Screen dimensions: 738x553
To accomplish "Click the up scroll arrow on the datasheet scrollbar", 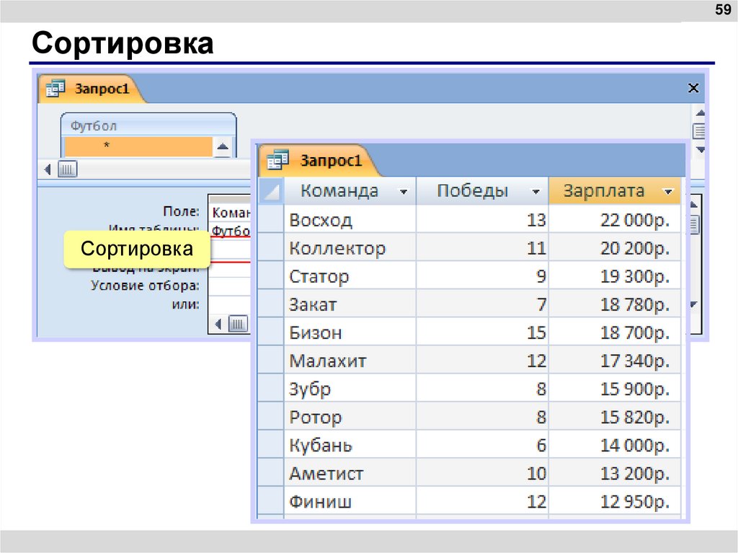I will pyautogui.click(x=693, y=203).
